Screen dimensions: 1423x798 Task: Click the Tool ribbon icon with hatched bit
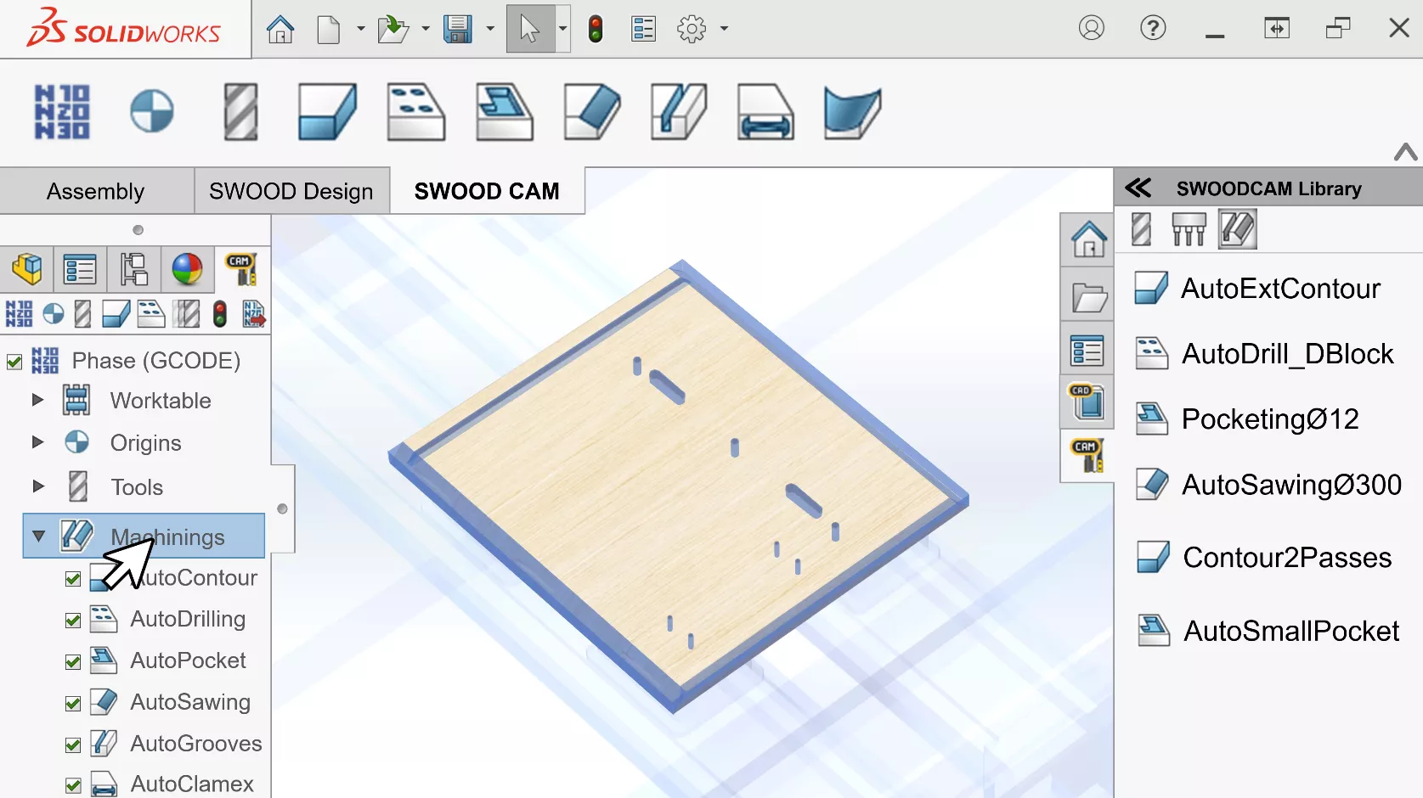pyautogui.click(x=240, y=111)
